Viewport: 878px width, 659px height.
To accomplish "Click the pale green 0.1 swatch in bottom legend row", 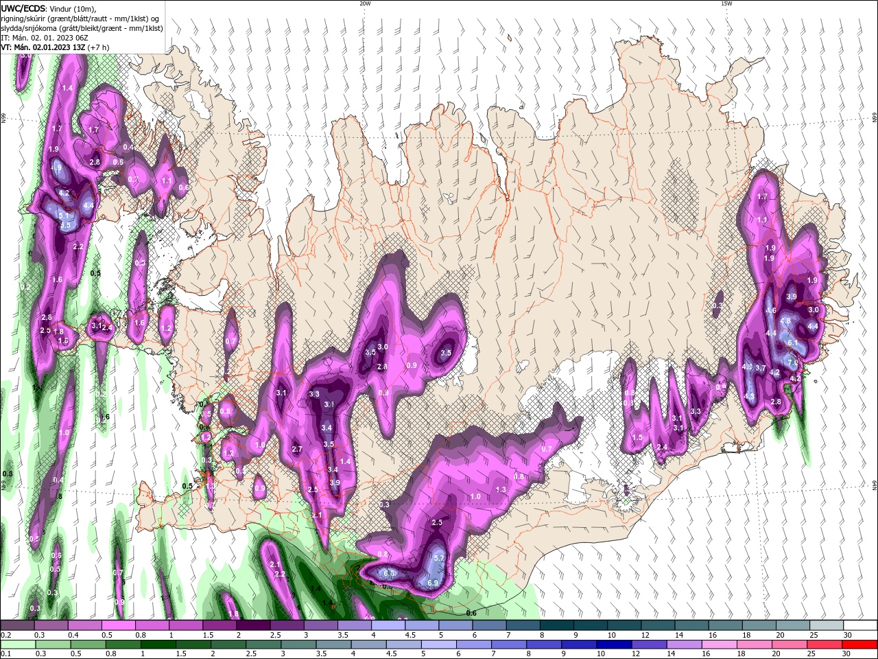I will [17, 645].
